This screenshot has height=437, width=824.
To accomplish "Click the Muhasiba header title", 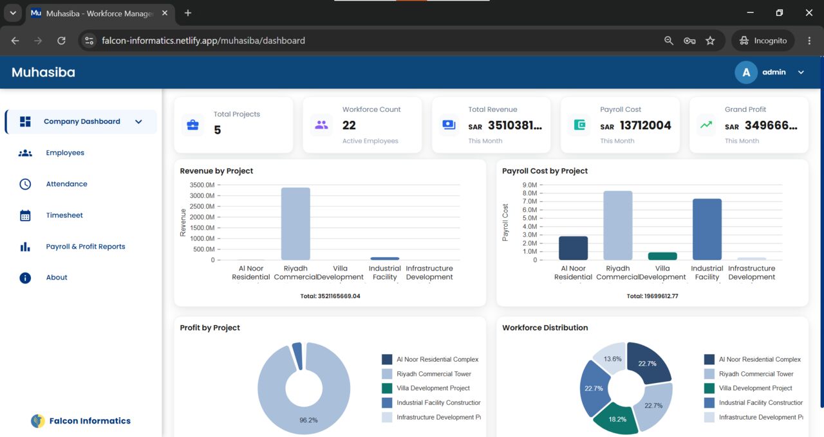I will pyautogui.click(x=43, y=73).
